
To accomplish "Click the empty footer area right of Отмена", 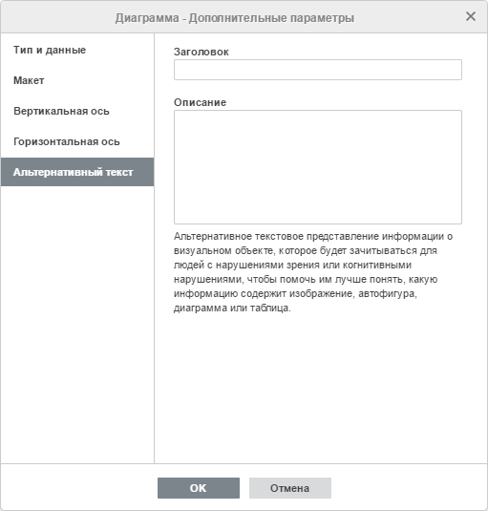I will [x=409, y=488].
